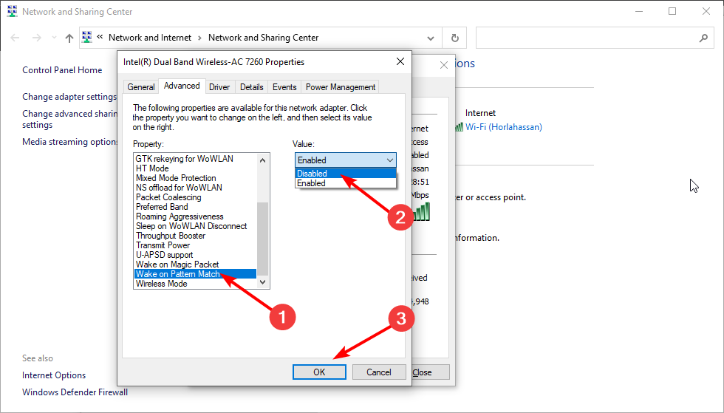Select the Advanced tab
This screenshot has width=724, height=413.
click(x=182, y=86)
